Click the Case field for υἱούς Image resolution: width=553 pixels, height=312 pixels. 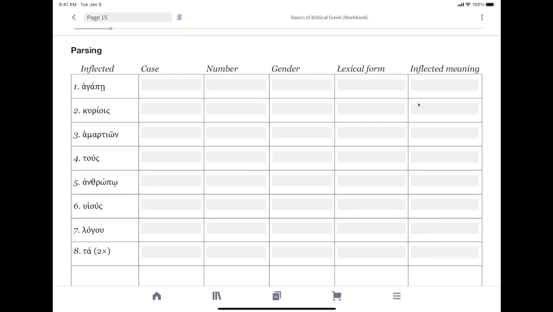pyautogui.click(x=171, y=205)
